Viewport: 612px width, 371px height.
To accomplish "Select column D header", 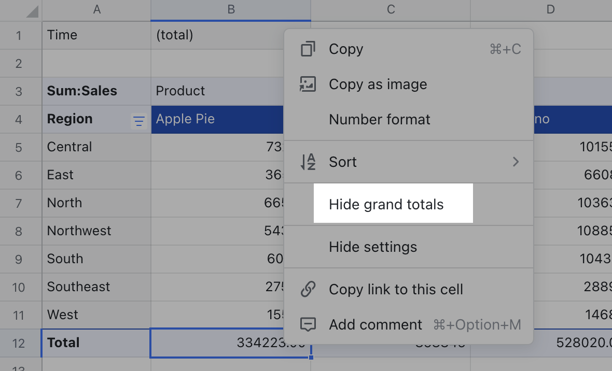I will (550, 10).
